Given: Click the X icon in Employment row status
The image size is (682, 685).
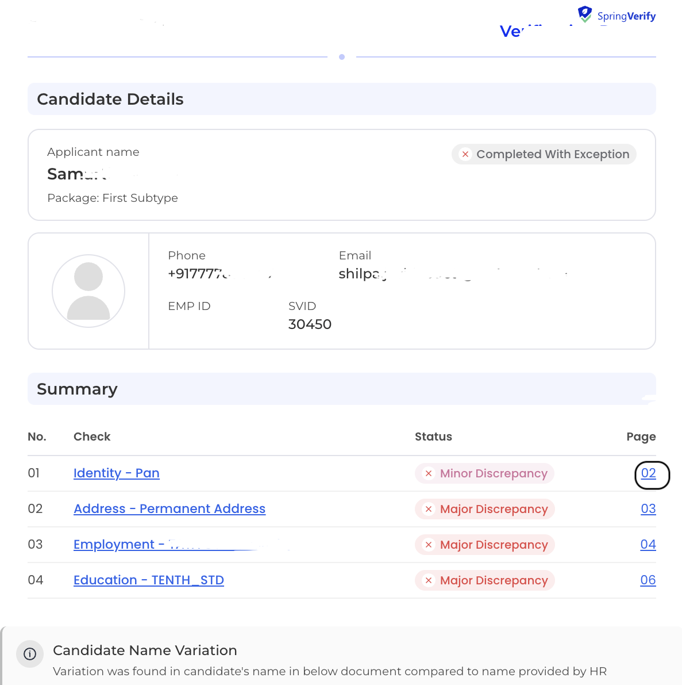Looking at the screenshot, I should pyautogui.click(x=429, y=545).
